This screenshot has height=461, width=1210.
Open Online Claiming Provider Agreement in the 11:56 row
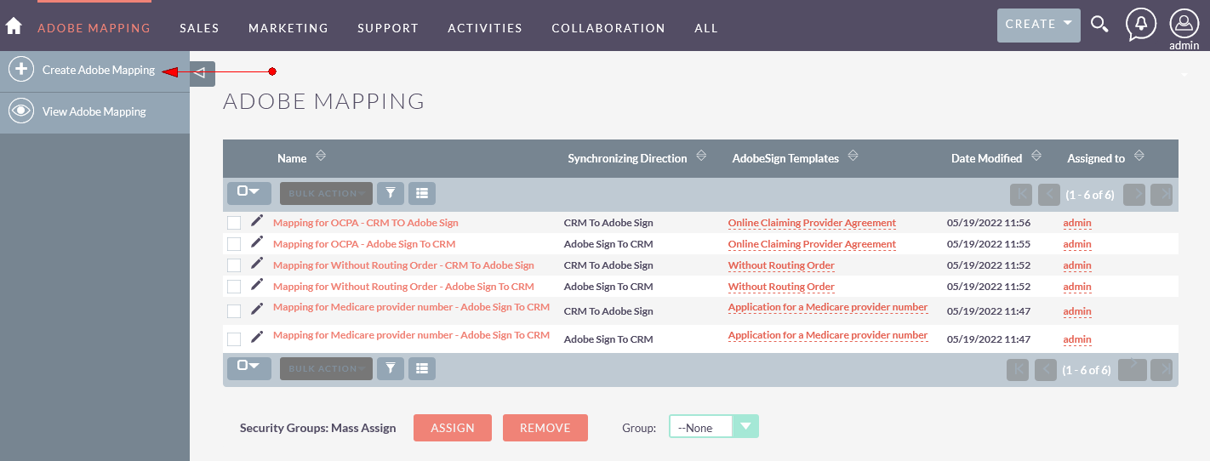coord(812,223)
